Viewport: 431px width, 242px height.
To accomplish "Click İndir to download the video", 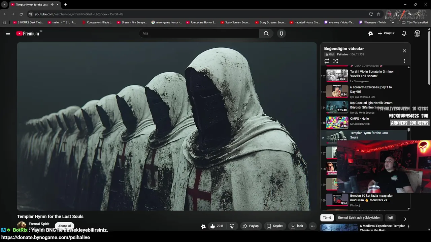I will [x=297, y=226].
